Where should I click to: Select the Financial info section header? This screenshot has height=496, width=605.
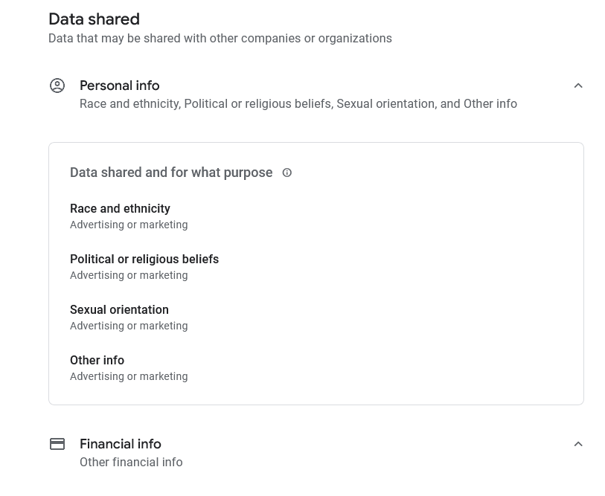[120, 444]
